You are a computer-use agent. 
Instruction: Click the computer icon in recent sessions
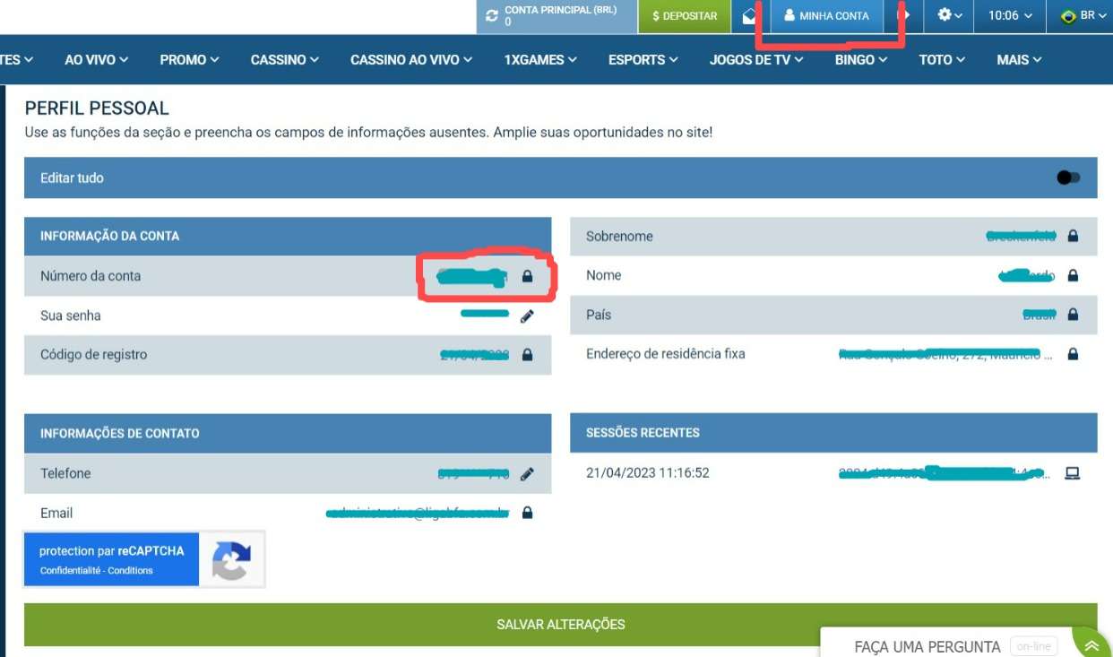(x=1072, y=473)
